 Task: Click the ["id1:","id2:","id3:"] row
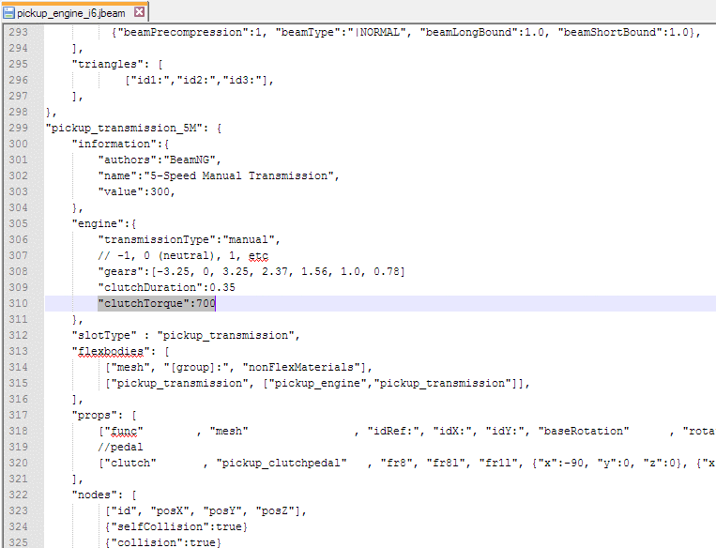(x=199, y=81)
